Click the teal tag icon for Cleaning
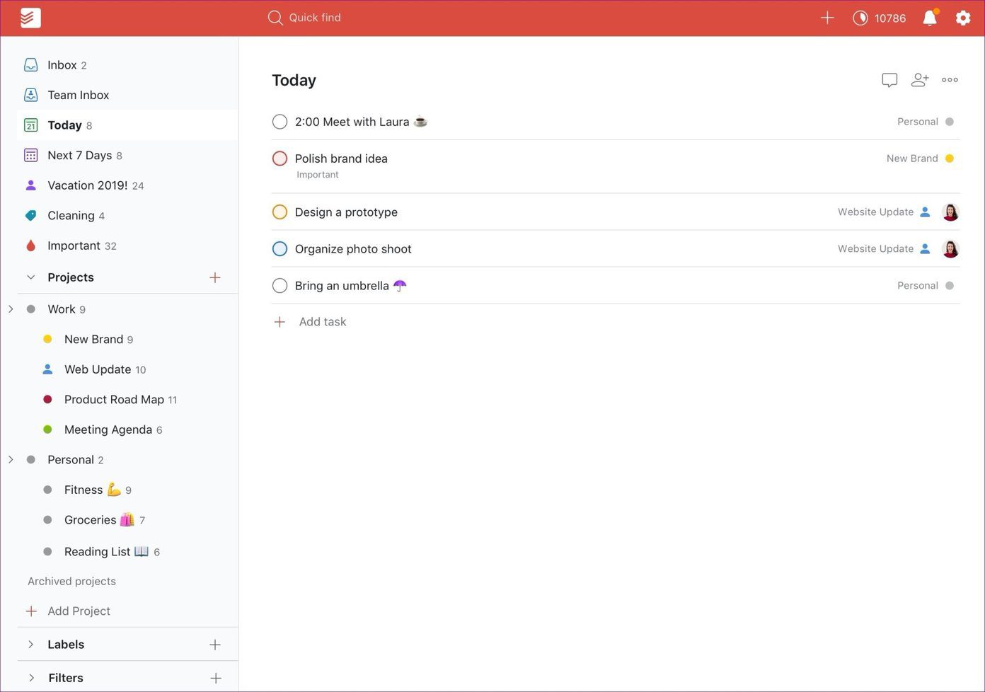985x692 pixels. 31,216
